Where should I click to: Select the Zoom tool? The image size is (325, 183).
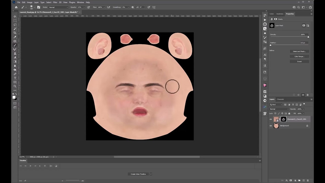[x=15, y=86]
